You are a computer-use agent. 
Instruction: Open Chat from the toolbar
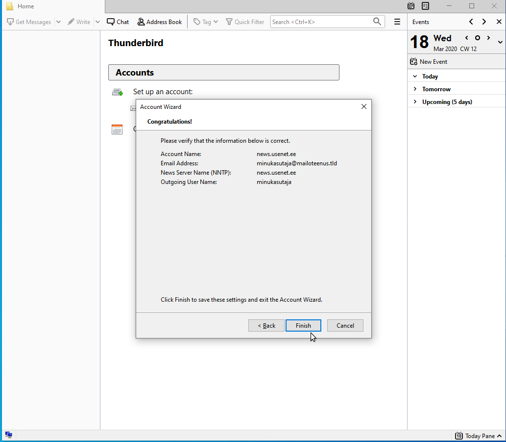(x=118, y=22)
